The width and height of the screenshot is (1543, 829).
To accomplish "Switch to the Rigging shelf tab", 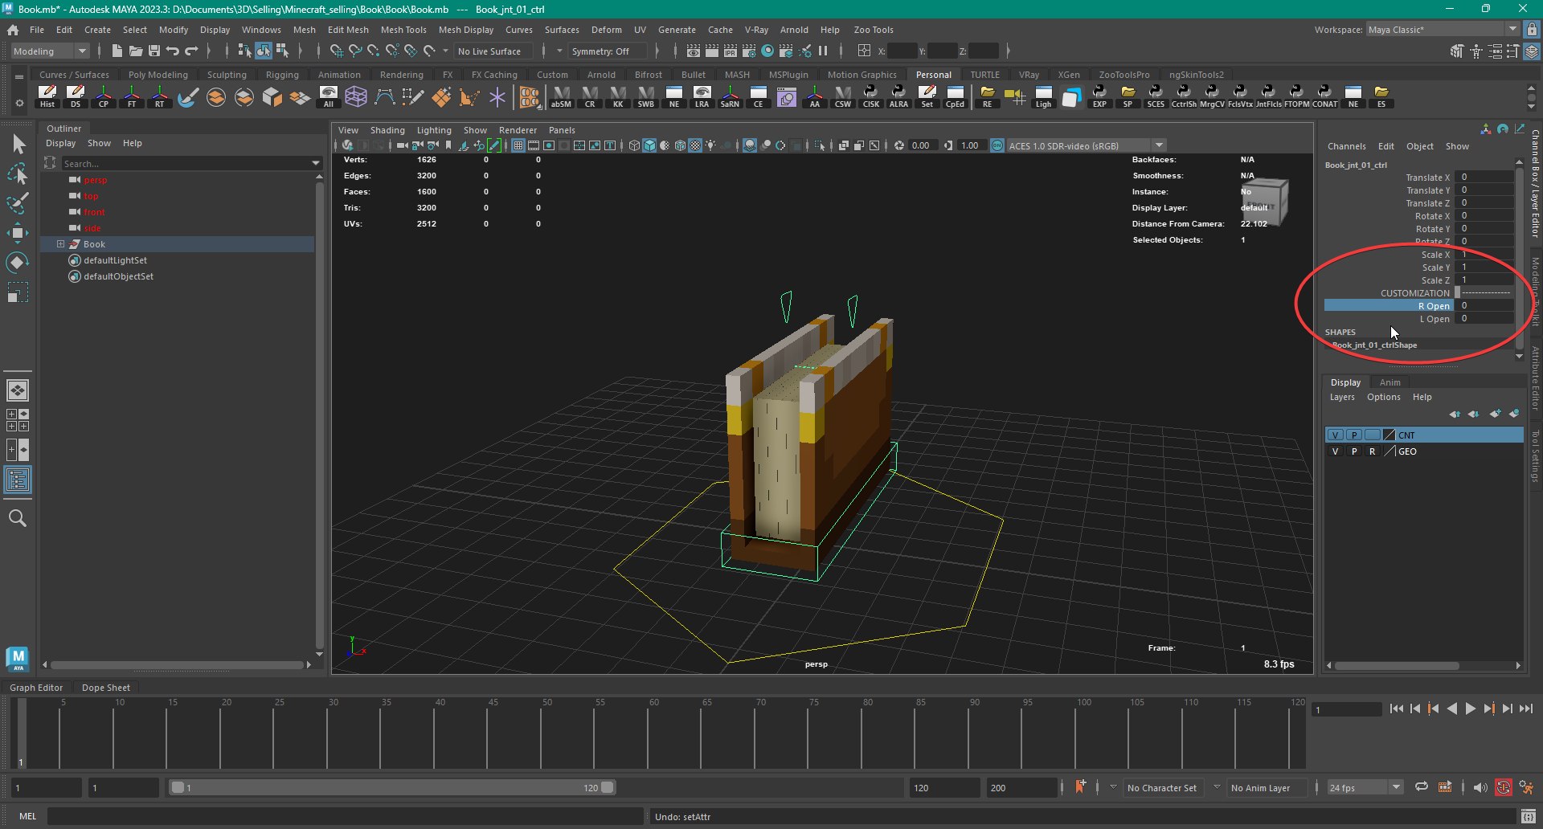I will [x=282, y=75].
